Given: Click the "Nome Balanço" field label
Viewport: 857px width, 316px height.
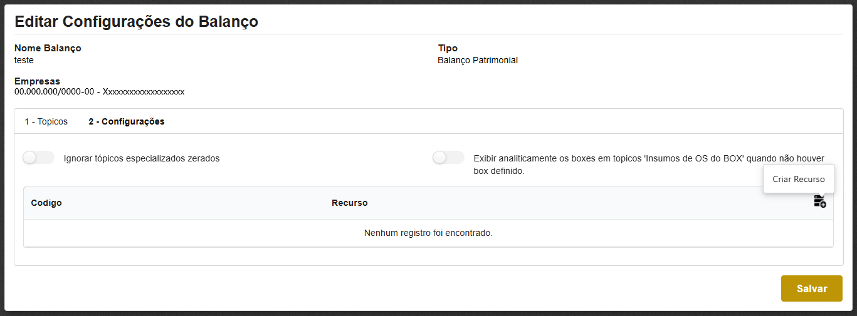Looking at the screenshot, I should pyautogui.click(x=48, y=48).
